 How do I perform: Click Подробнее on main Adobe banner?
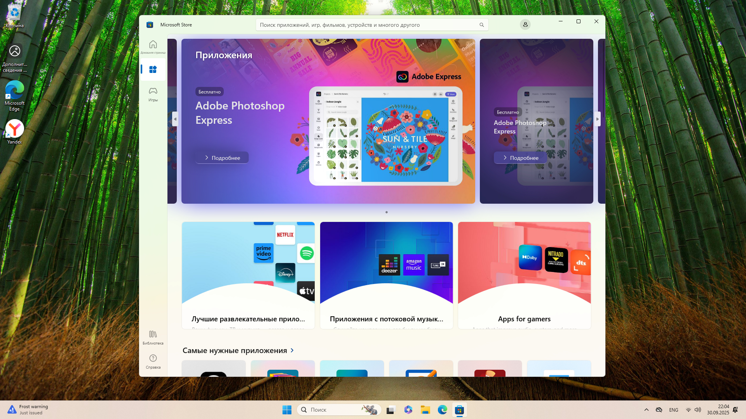[x=222, y=158]
